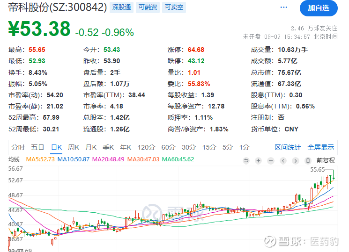Image resolution: width=349 pixels, height=252 pixels.
Task: Open the 前复权 adjustment dropdown
Action: point(326,160)
